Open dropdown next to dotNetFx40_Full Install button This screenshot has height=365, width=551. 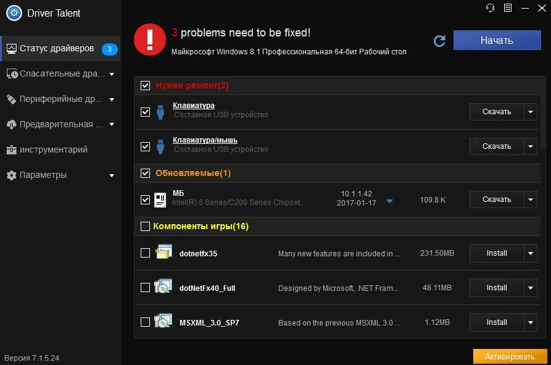point(531,288)
